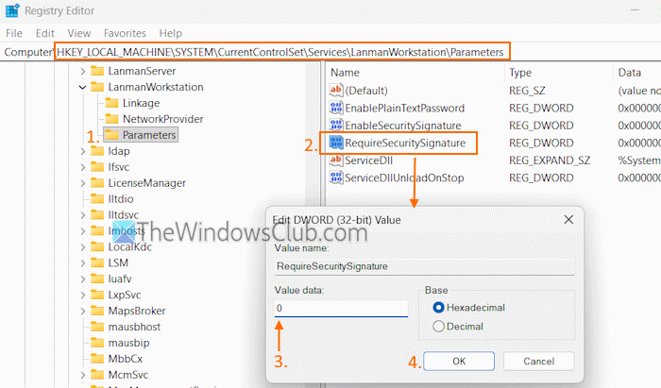Click the RequireSecuritySignature DWORD icon
Viewport: 661px width, 388px height.
(x=336, y=143)
